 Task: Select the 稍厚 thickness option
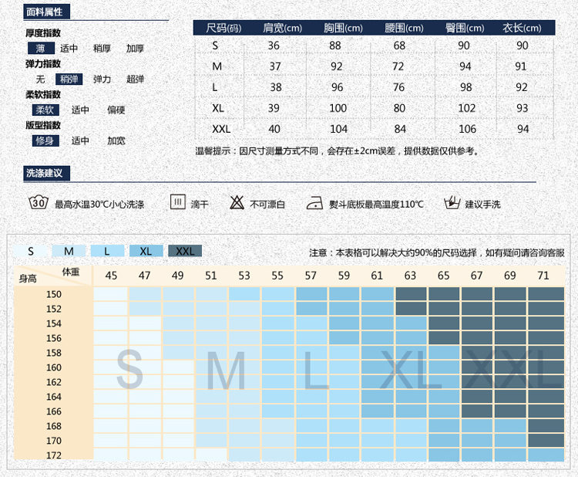pyautogui.click(x=102, y=48)
